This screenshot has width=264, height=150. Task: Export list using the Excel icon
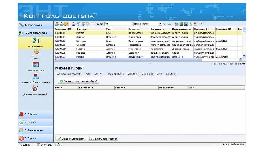coord(181,24)
